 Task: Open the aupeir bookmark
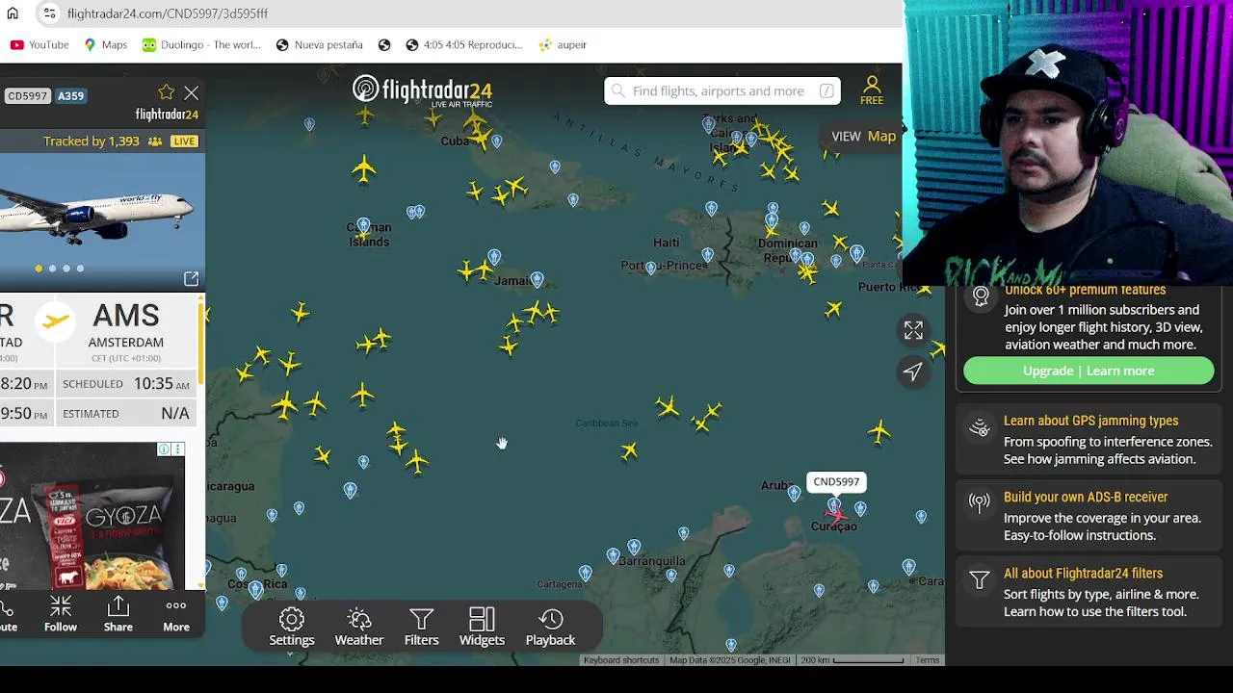(563, 44)
